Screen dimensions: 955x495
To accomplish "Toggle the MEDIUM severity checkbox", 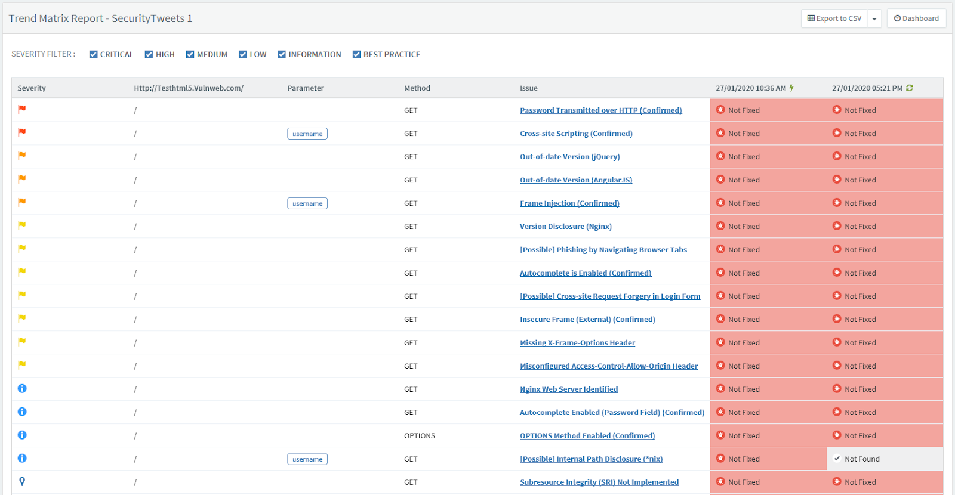I will pyautogui.click(x=190, y=54).
